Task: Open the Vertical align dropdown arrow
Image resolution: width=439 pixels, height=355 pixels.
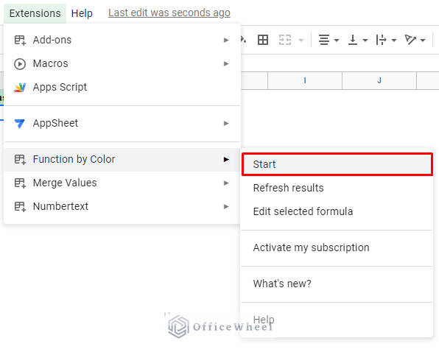Action: coord(365,41)
